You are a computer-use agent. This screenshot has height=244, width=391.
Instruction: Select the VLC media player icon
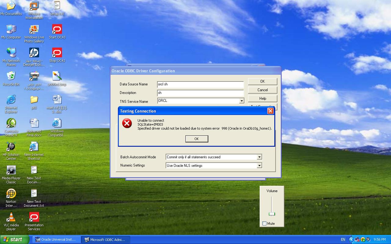[11, 217]
